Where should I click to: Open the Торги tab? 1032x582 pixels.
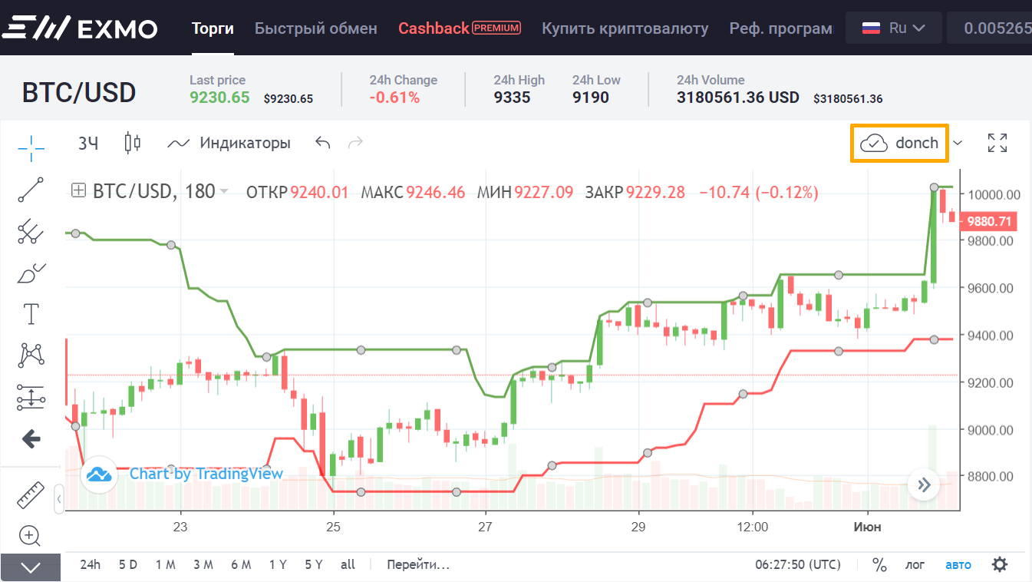[x=213, y=28]
